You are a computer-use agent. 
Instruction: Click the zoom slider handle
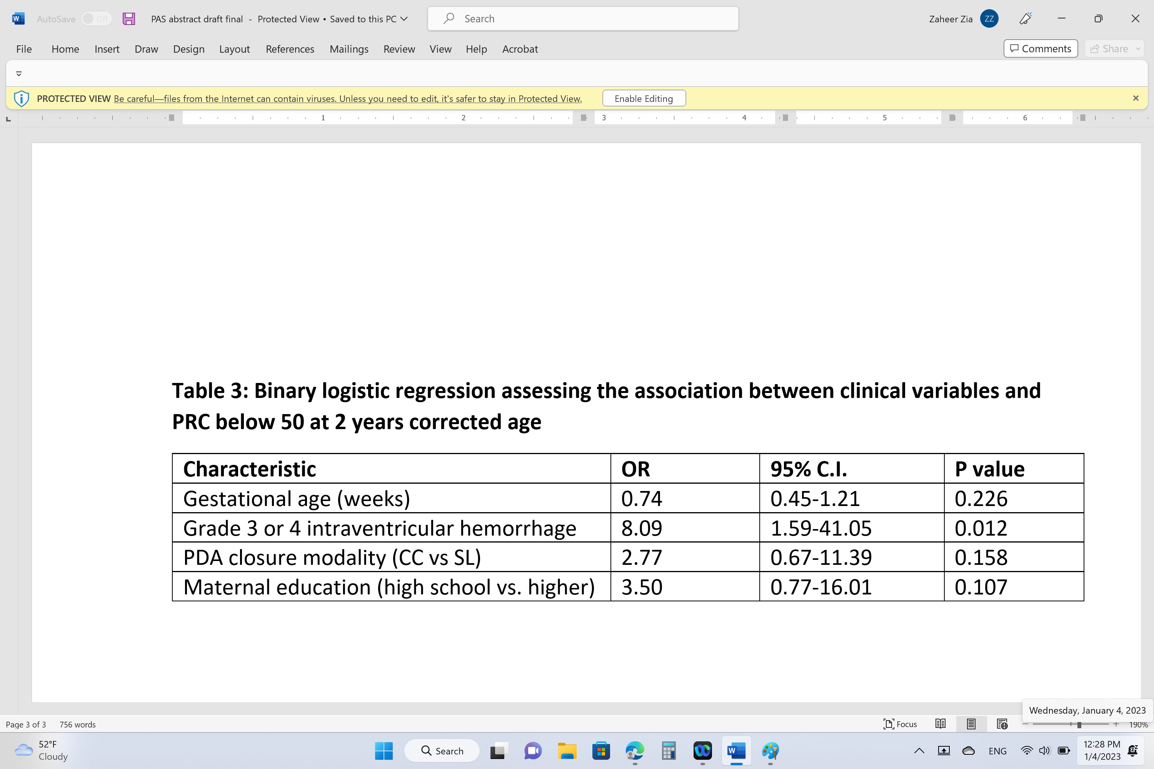coord(1079,724)
